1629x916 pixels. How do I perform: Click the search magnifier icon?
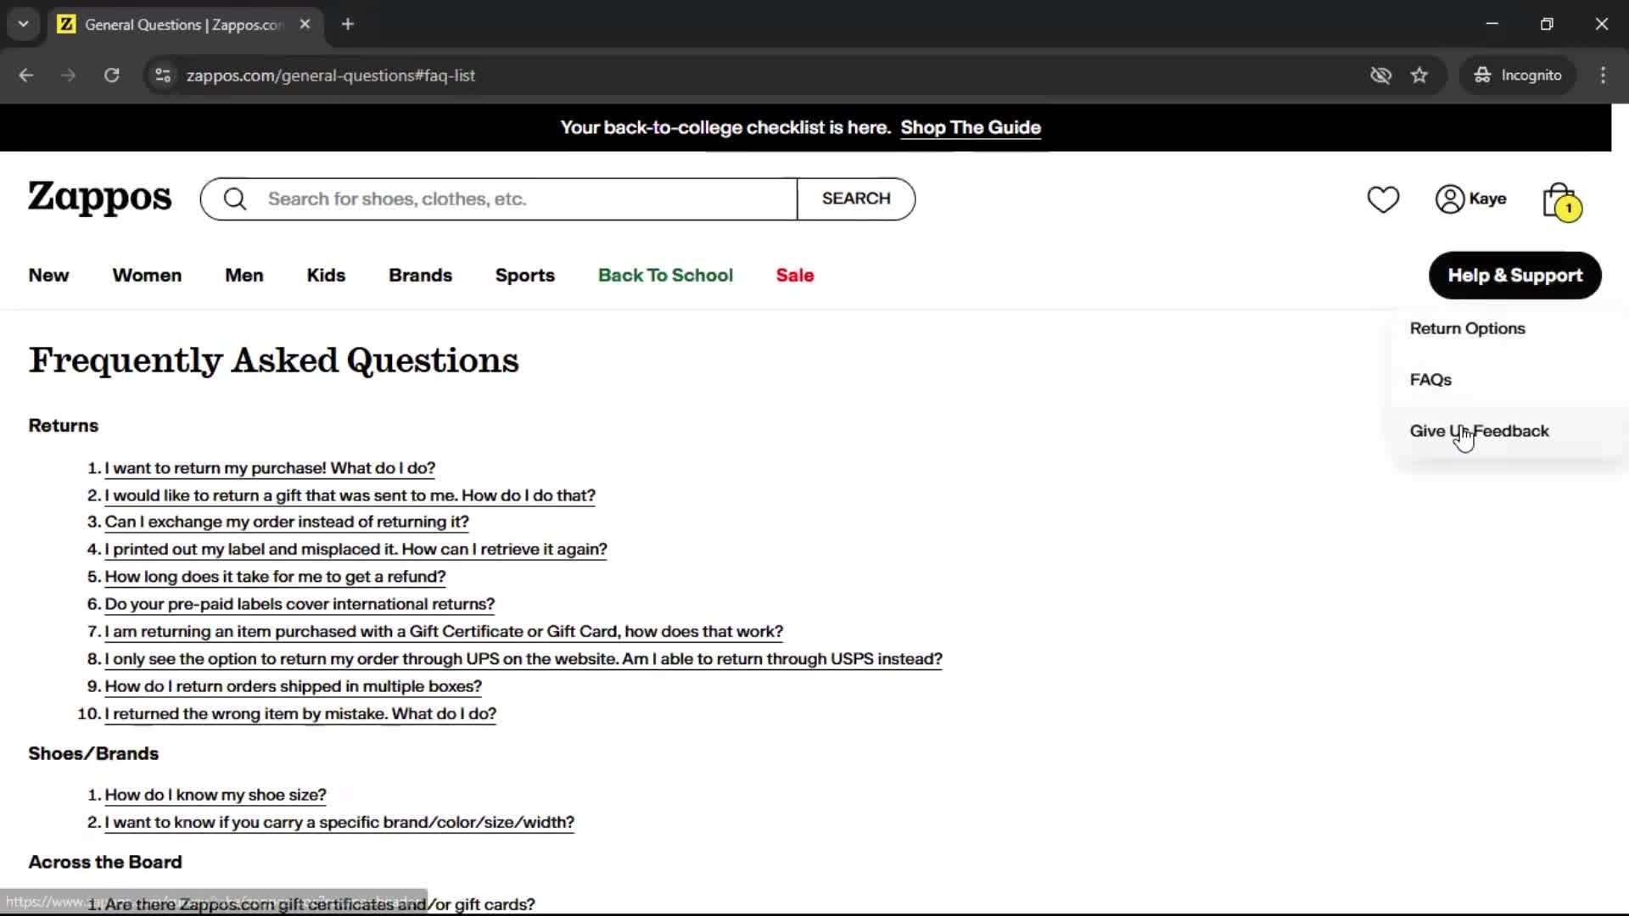(235, 199)
